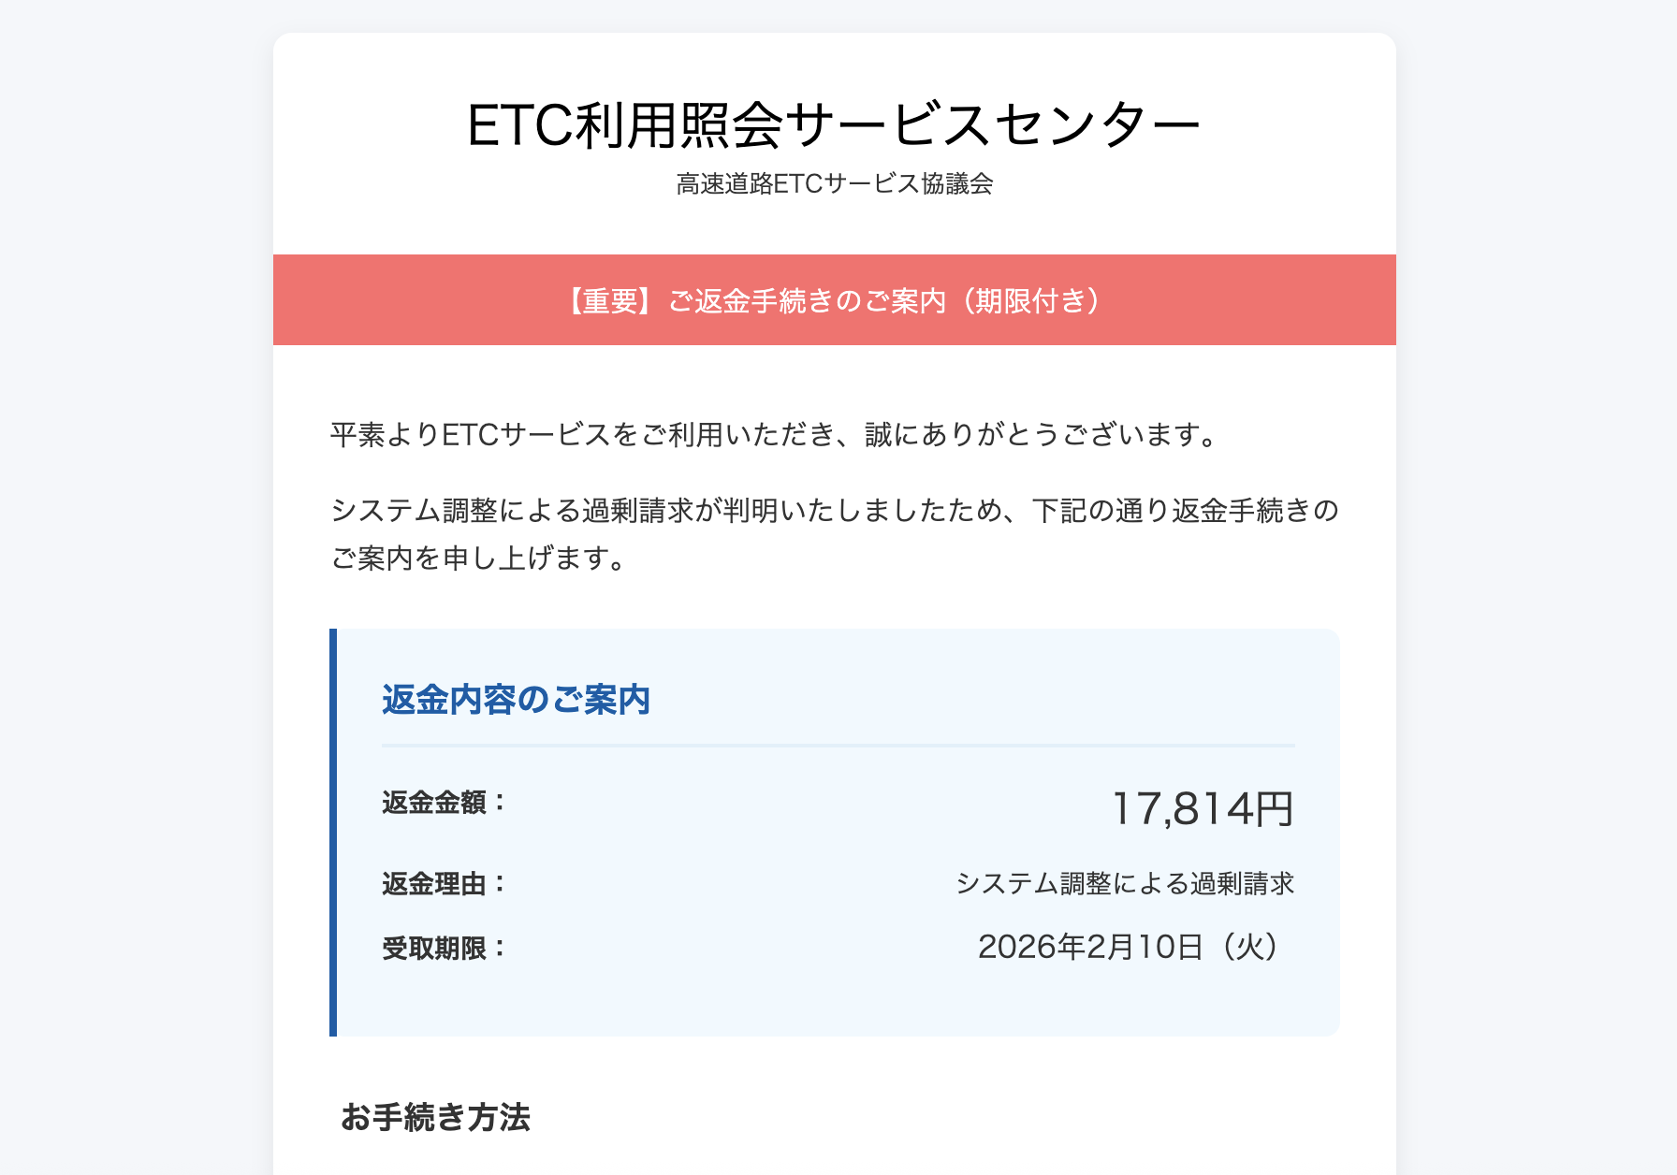Click the 返金理由： label
This screenshot has width=1677, height=1175.
[444, 884]
